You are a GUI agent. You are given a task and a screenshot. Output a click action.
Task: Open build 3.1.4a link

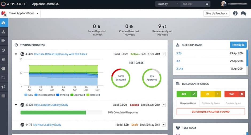coord(179,69)
